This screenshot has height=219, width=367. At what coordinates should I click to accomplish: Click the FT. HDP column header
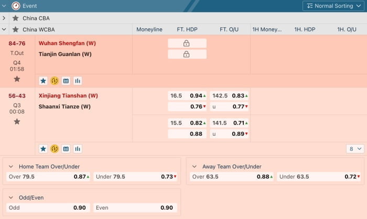tap(187, 29)
